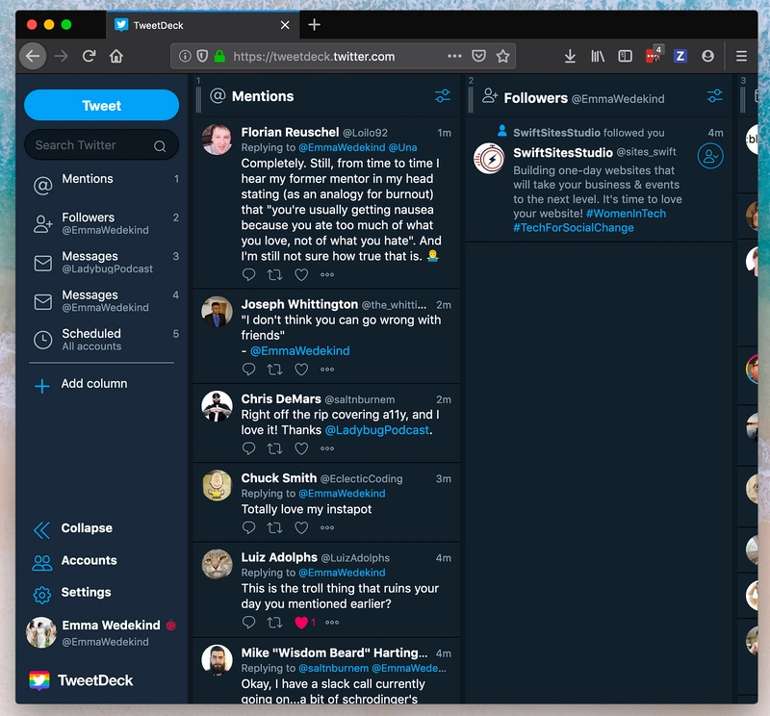Open Scheduled All accounts sidebar item
Screen dimensions: 770x716
click(106, 340)
